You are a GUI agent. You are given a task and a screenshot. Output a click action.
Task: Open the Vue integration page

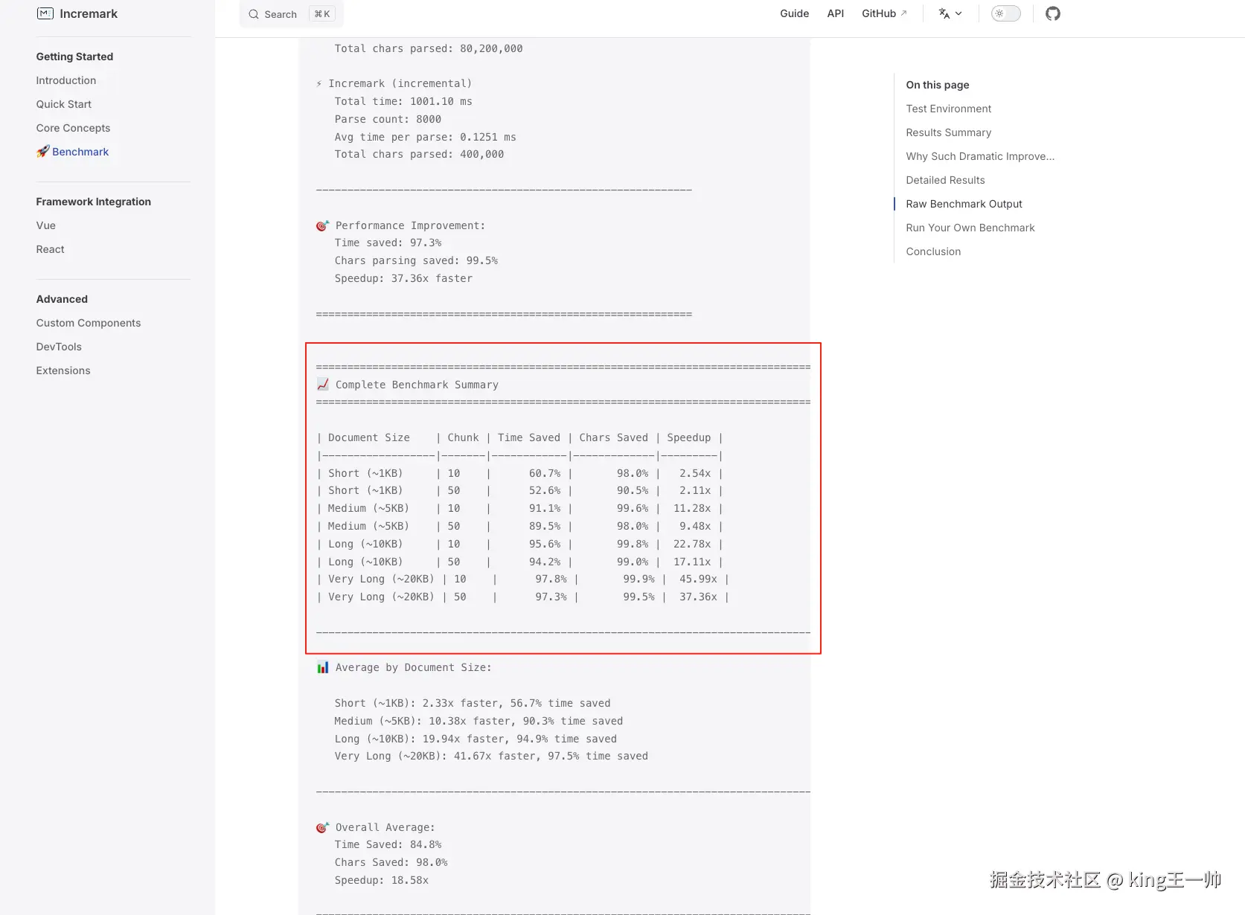click(x=46, y=225)
